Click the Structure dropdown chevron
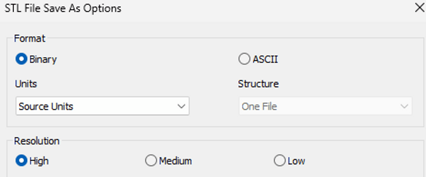 [x=404, y=106]
